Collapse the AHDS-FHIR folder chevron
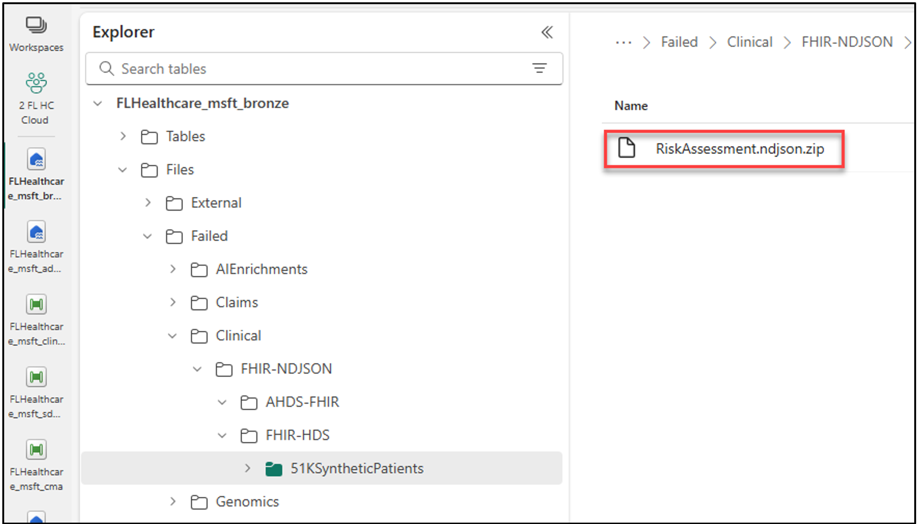The width and height of the screenshot is (917, 524). (222, 402)
